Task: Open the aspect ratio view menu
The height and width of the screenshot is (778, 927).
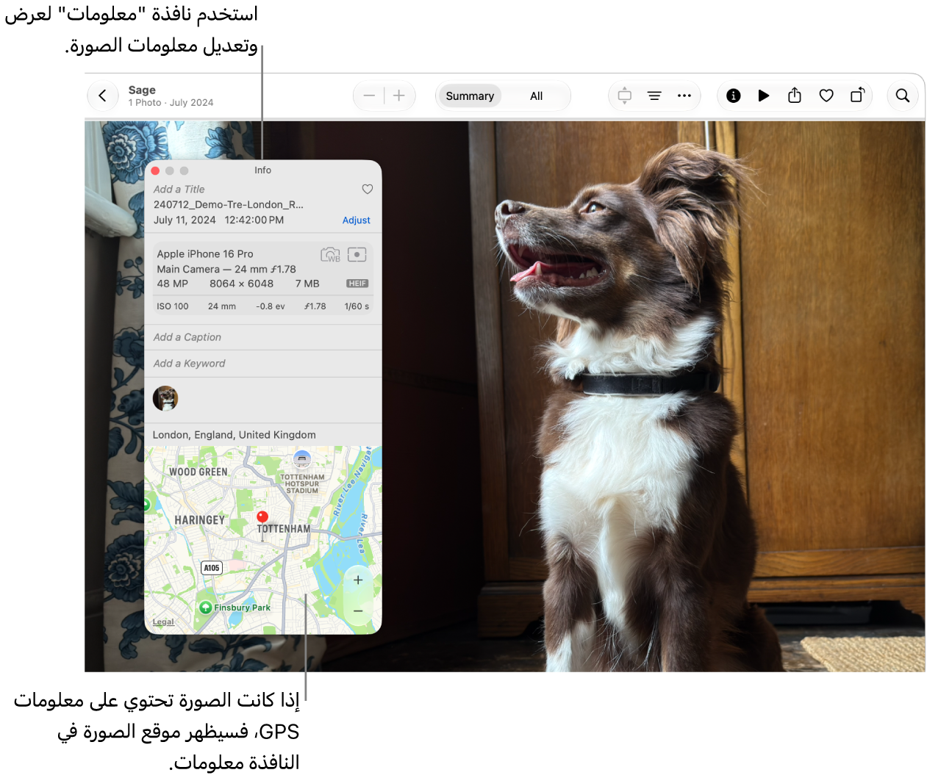Action: pyautogui.click(x=625, y=96)
